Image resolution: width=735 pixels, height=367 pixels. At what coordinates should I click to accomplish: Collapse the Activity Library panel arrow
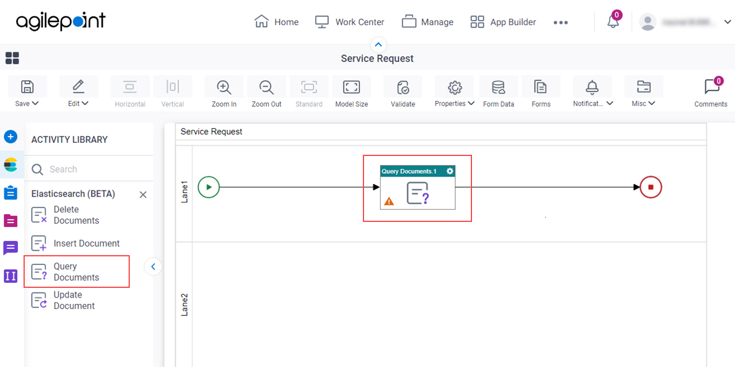[x=153, y=267]
